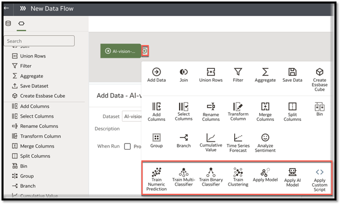341x205 pixels.
Task: Choose Time Series Forecast in the popup
Action: point(238,143)
